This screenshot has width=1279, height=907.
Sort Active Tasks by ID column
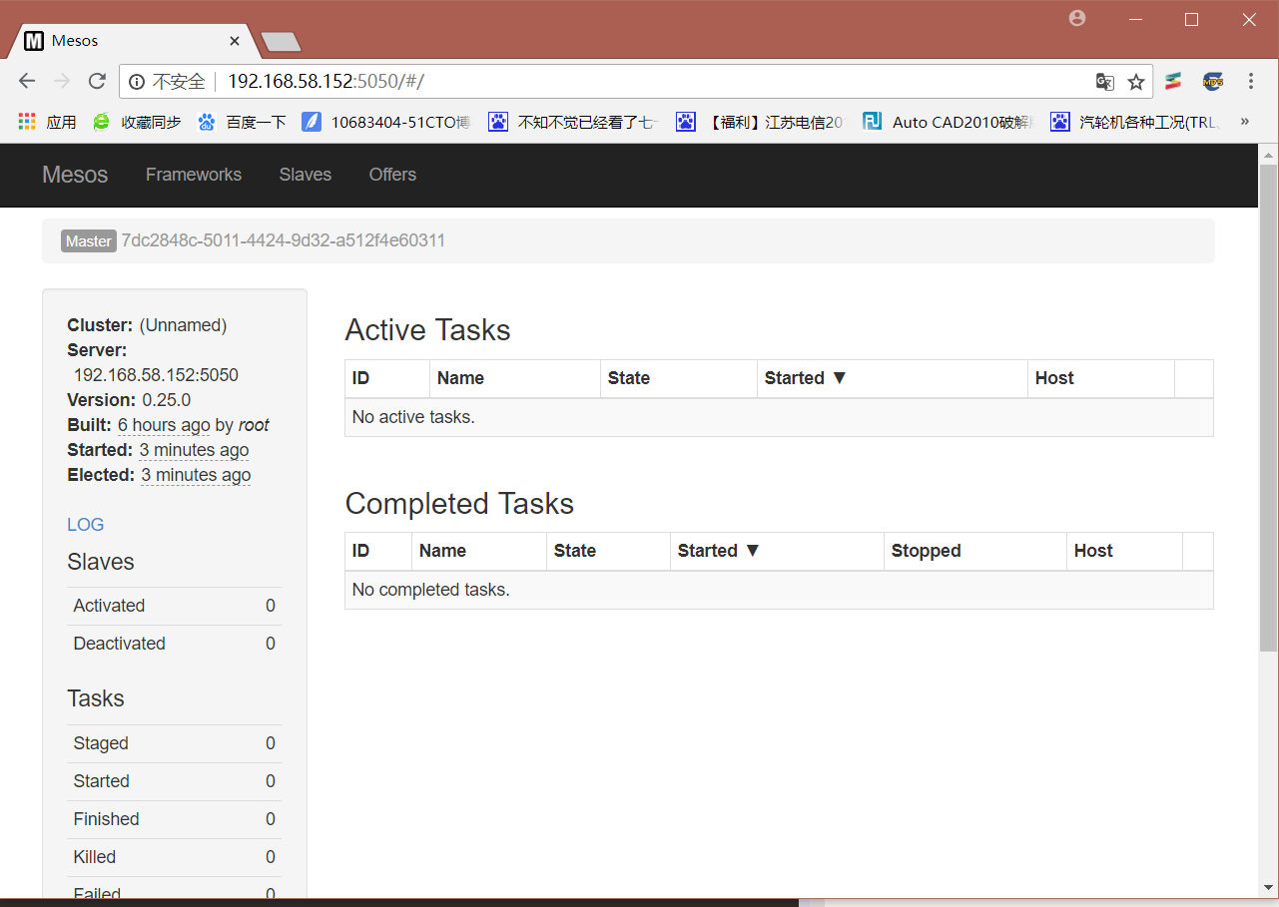click(387, 378)
